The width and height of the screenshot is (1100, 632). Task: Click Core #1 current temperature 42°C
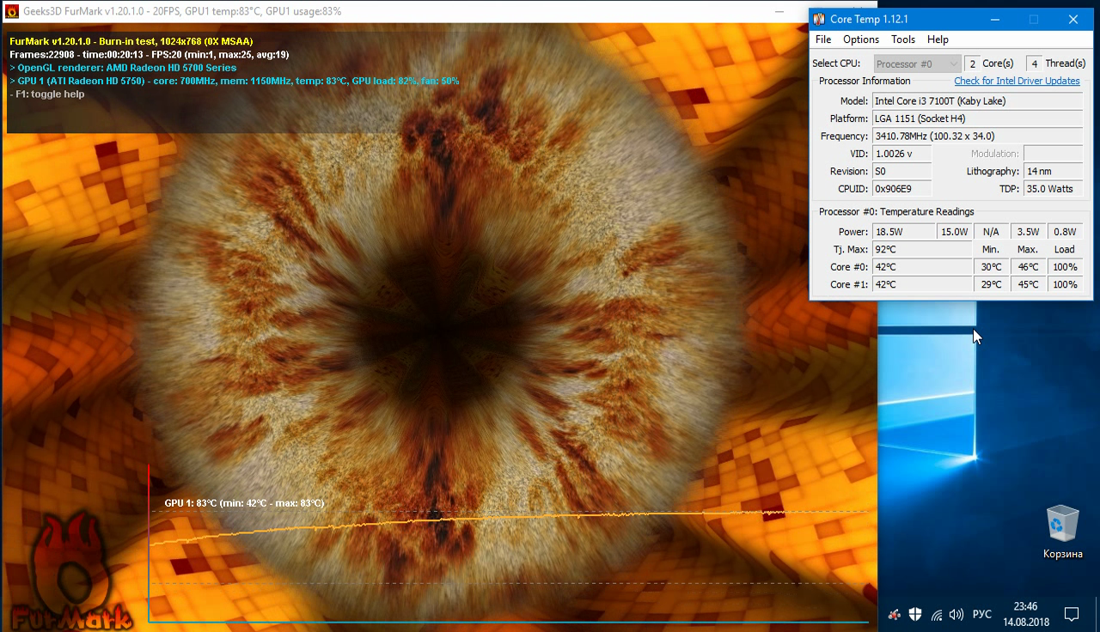pos(922,284)
